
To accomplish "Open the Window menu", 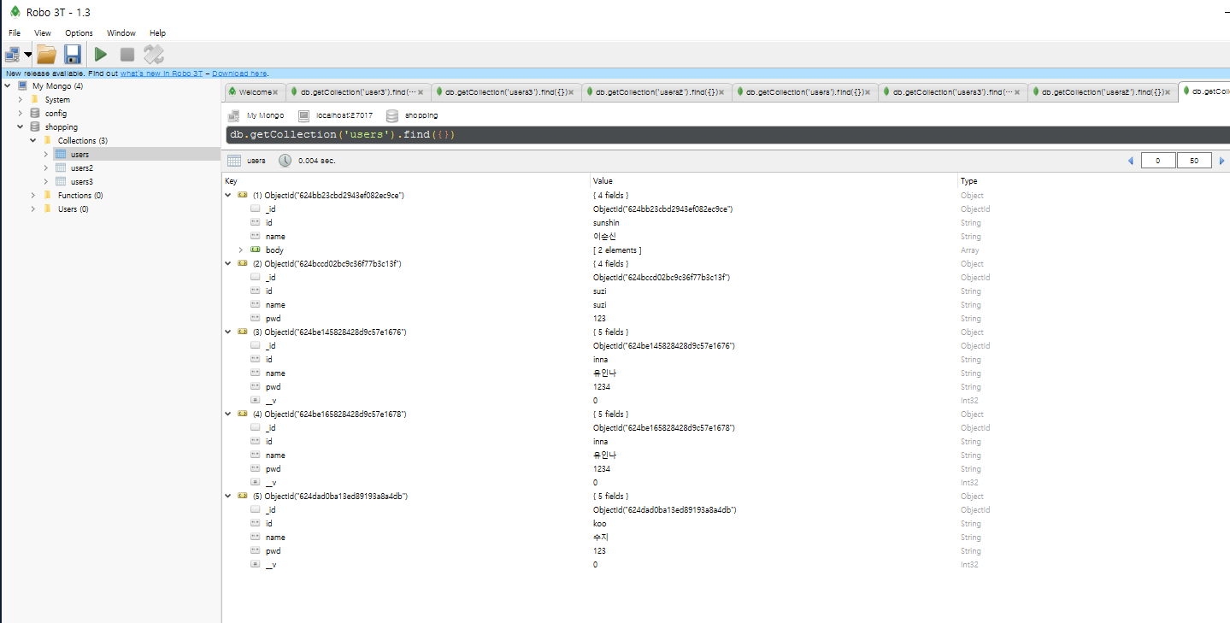I will coord(121,33).
